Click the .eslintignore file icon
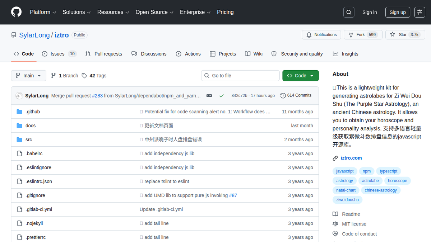Screen dimensions: 431x242 click(x=19, y=168)
